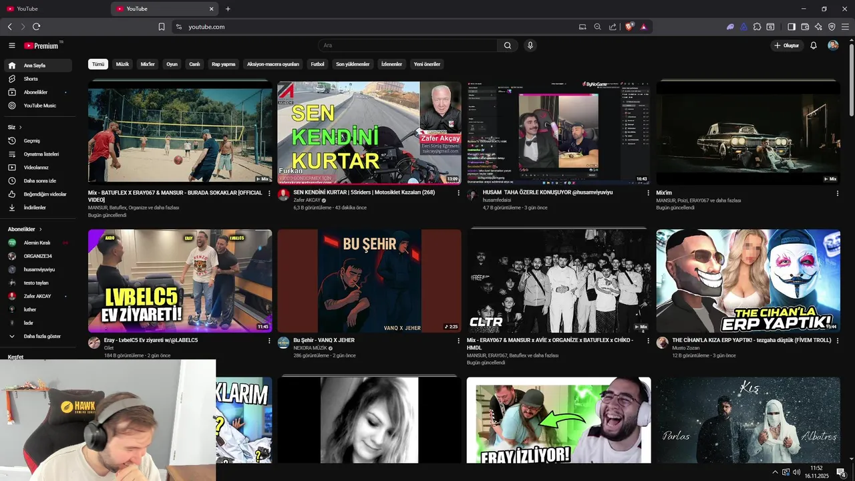Expand Daha fazla göster in subscriptions

point(38,336)
